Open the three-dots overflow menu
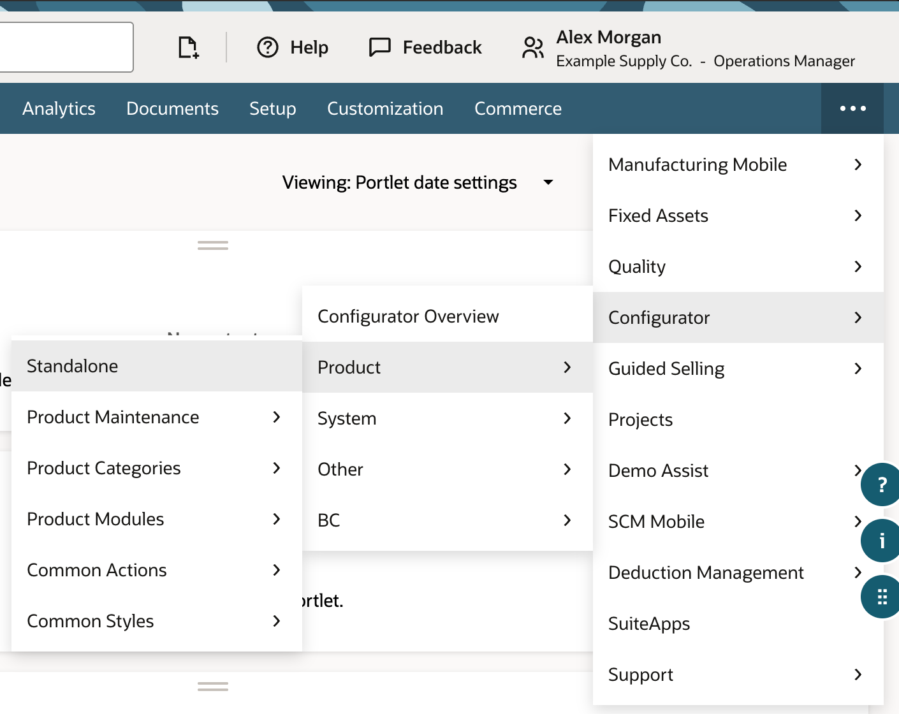The height and width of the screenshot is (714, 899). click(x=852, y=108)
